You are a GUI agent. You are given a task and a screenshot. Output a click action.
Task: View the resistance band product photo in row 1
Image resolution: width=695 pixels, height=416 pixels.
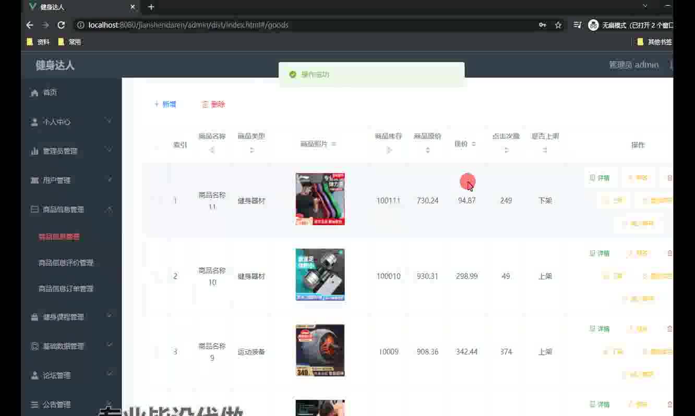(320, 199)
